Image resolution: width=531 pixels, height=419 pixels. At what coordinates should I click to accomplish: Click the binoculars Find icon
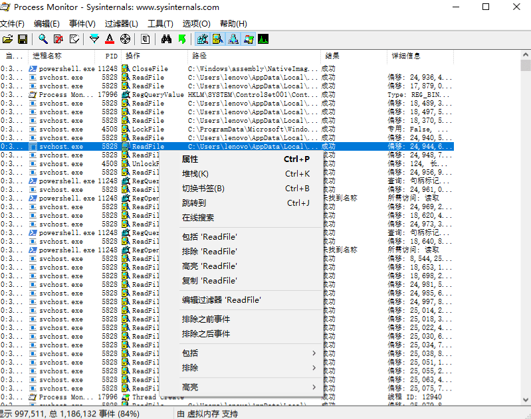point(166,39)
